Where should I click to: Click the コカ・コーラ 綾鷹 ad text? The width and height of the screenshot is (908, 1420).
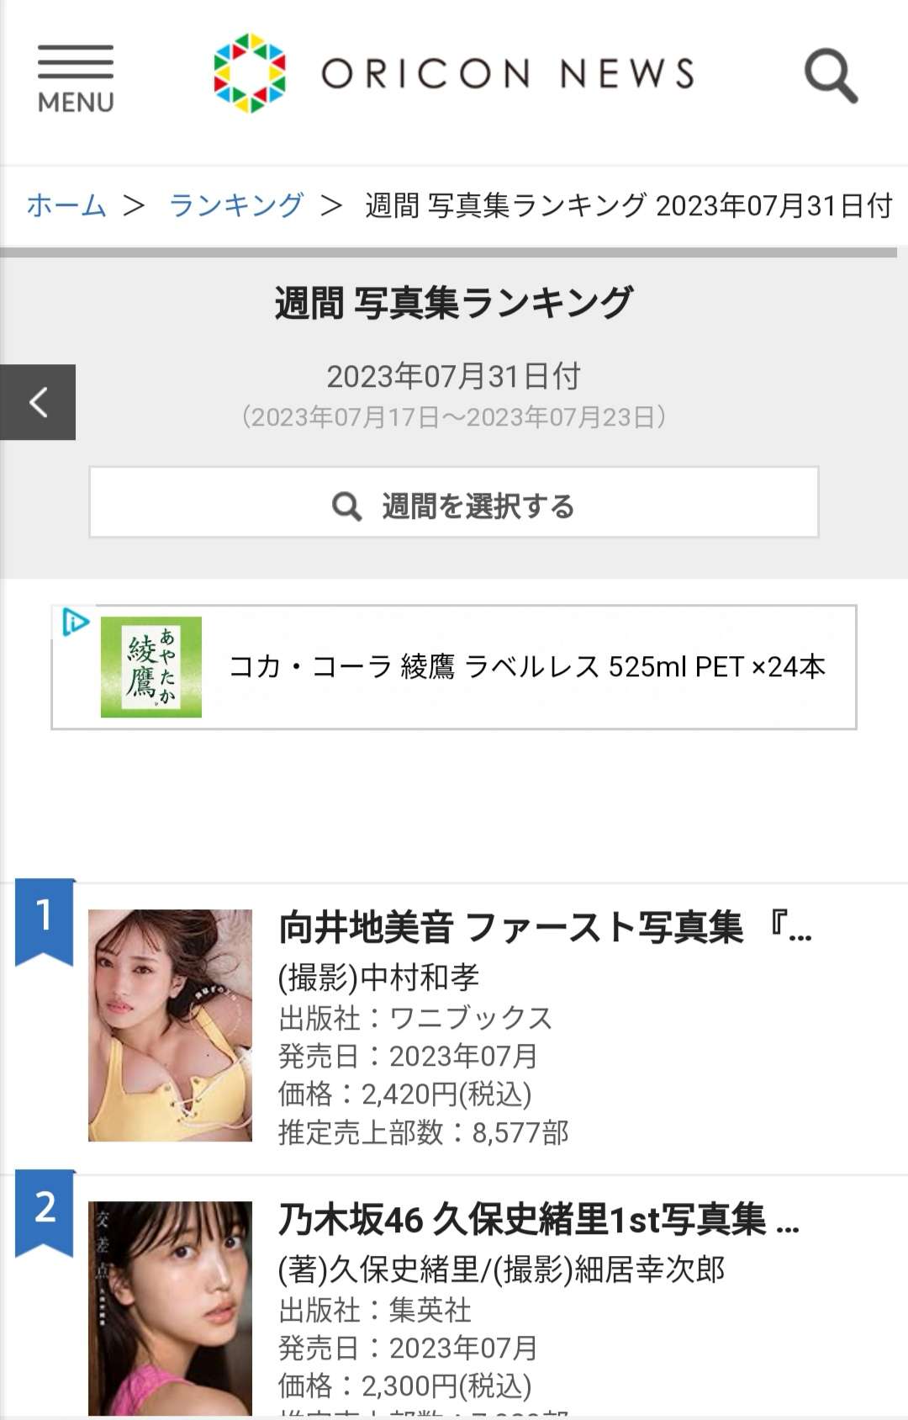[527, 667]
